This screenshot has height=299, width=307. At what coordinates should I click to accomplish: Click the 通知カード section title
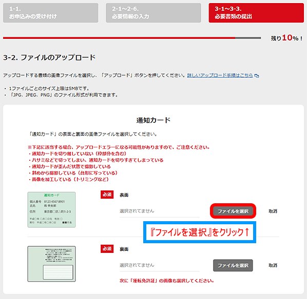pos(153,120)
